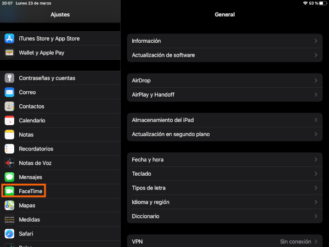Open the Calendario icon

pyautogui.click(x=9, y=120)
